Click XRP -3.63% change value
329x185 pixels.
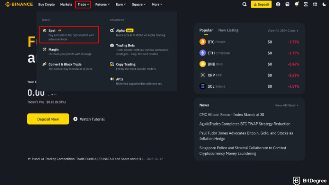(293, 75)
